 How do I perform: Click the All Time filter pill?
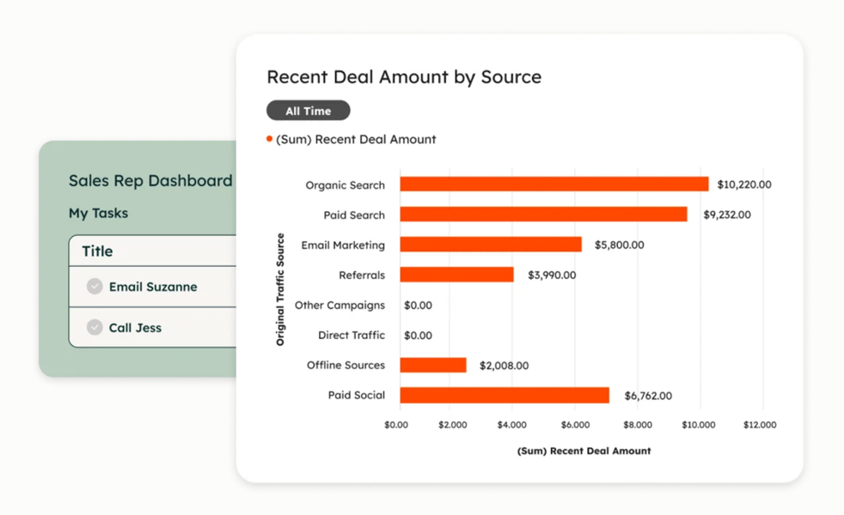[308, 110]
